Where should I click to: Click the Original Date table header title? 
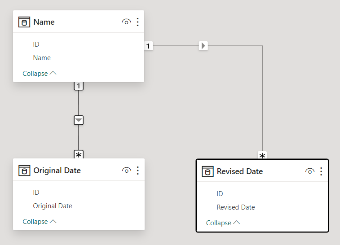[57, 171]
